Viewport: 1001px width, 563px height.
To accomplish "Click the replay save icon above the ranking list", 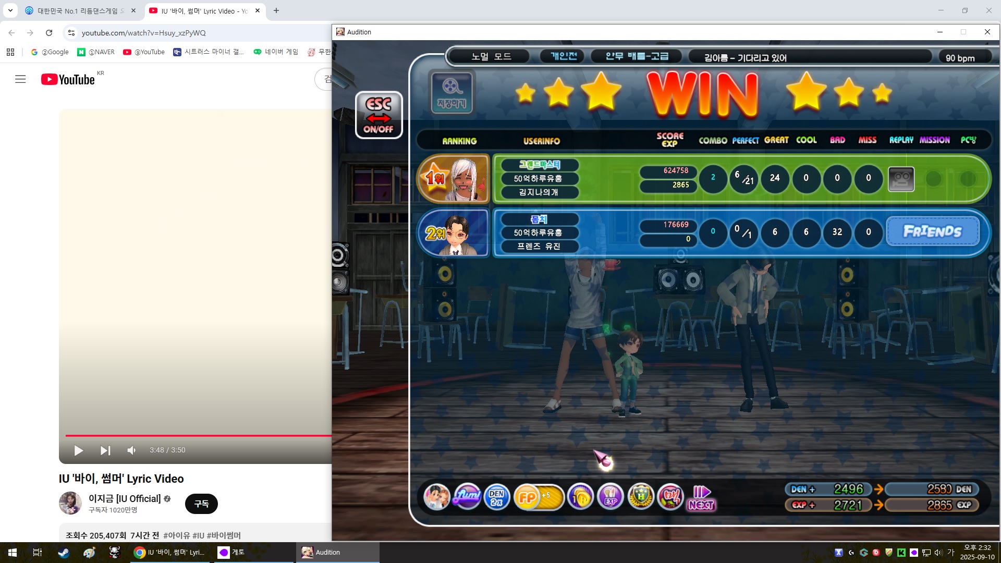I will point(451,92).
